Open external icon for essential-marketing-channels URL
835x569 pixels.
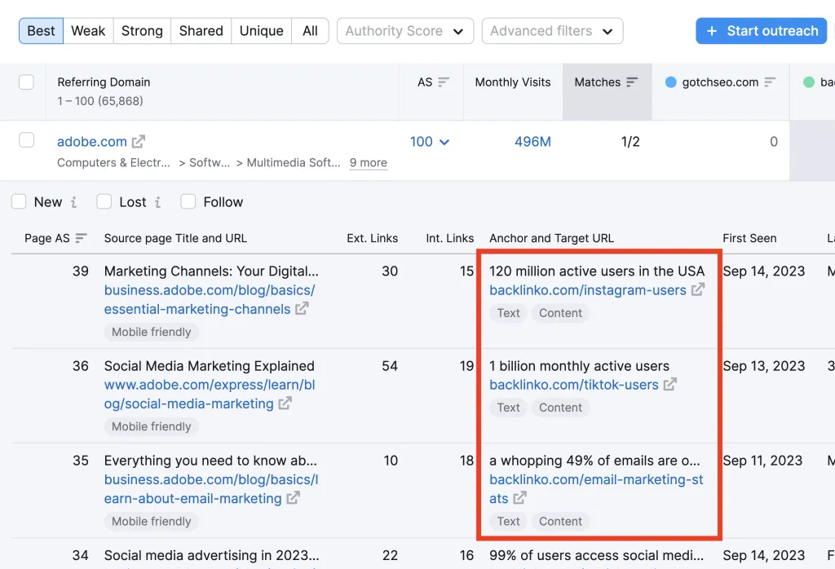point(302,308)
